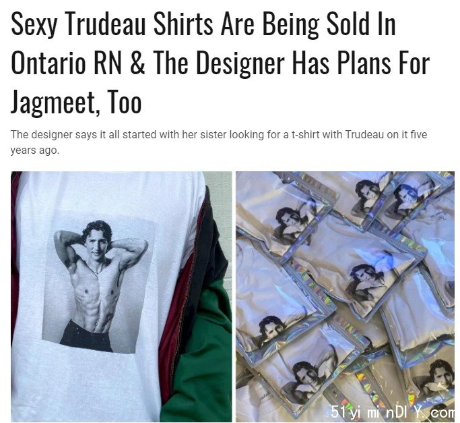This screenshot has width=460, height=423.
Task: Select the subheading starting "The designer says"
Action: point(219,142)
